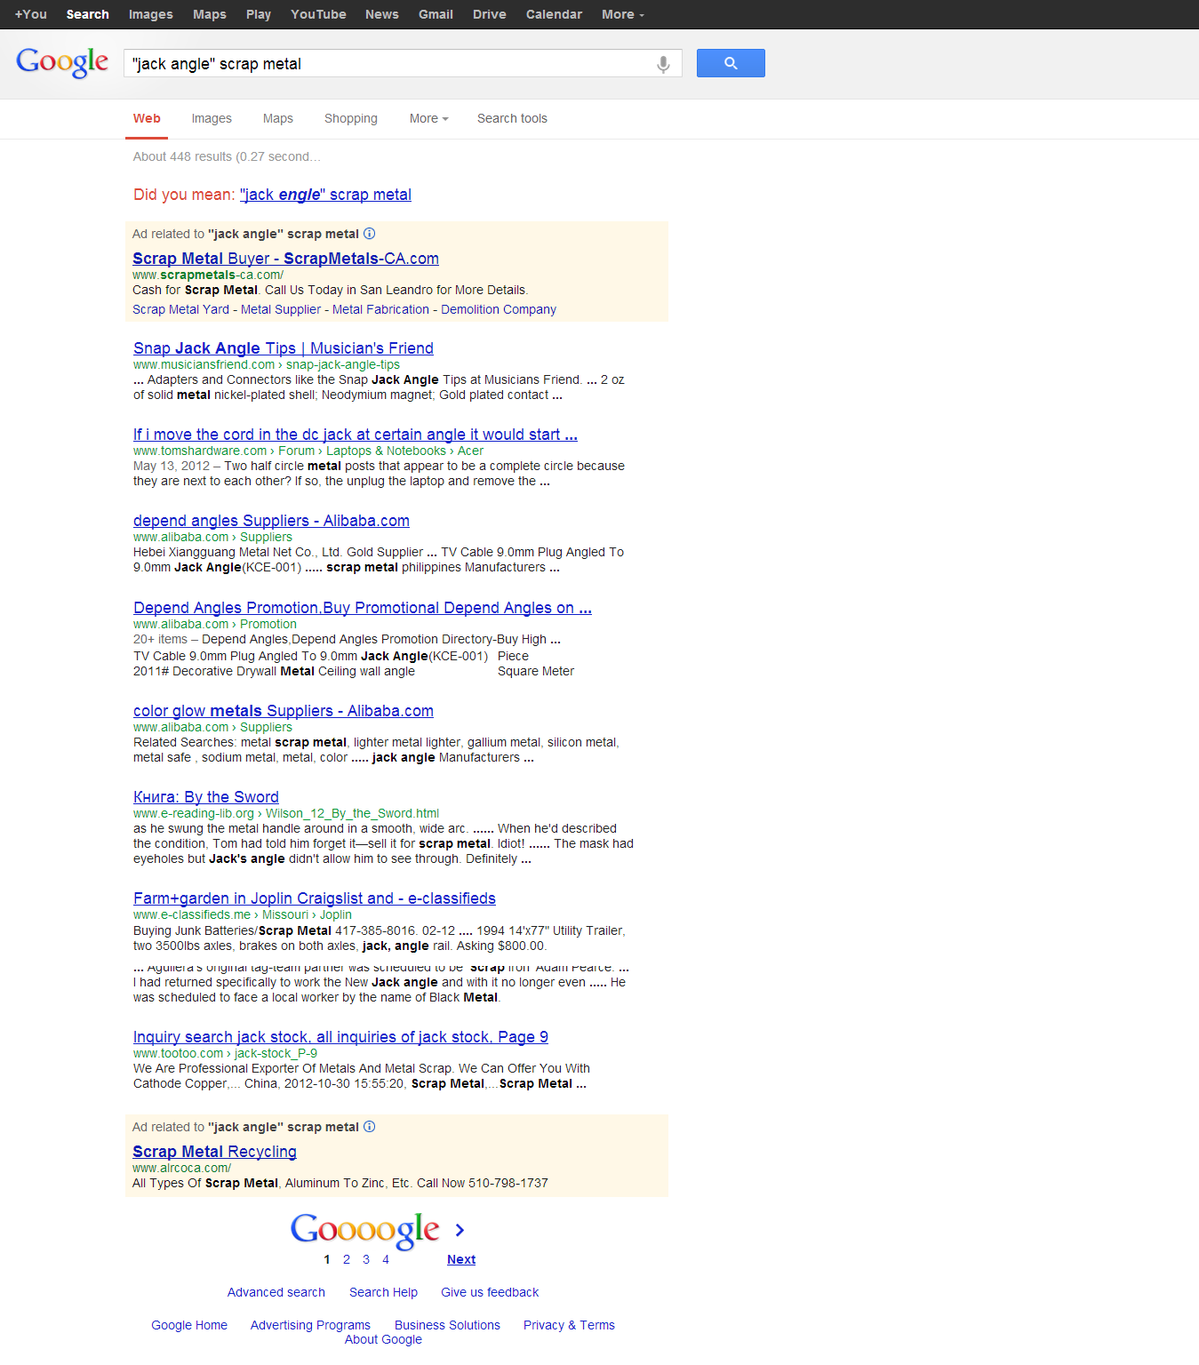The height and width of the screenshot is (1365, 1199).
Task: Switch to the Shopping results tab
Action: [x=351, y=118]
